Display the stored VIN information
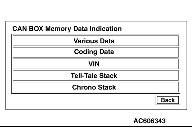 96,64
